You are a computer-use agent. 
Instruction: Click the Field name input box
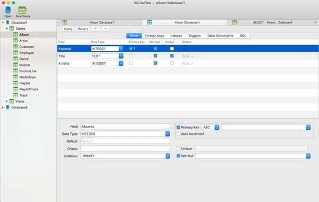[125, 127]
